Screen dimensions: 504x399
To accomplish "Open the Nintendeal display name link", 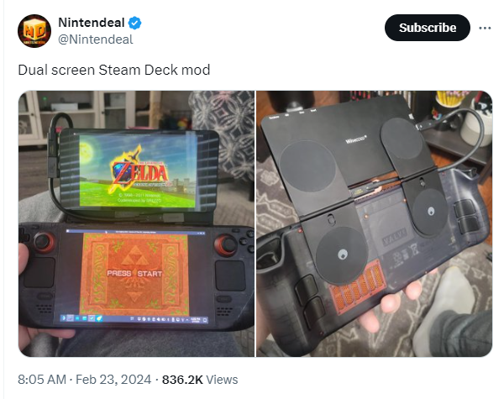I will [x=92, y=23].
